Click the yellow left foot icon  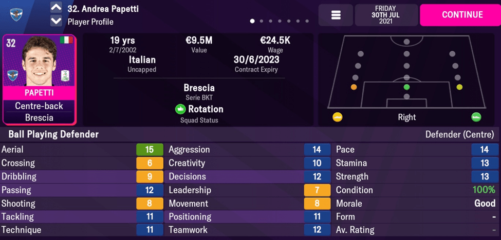pyautogui.click(x=337, y=117)
